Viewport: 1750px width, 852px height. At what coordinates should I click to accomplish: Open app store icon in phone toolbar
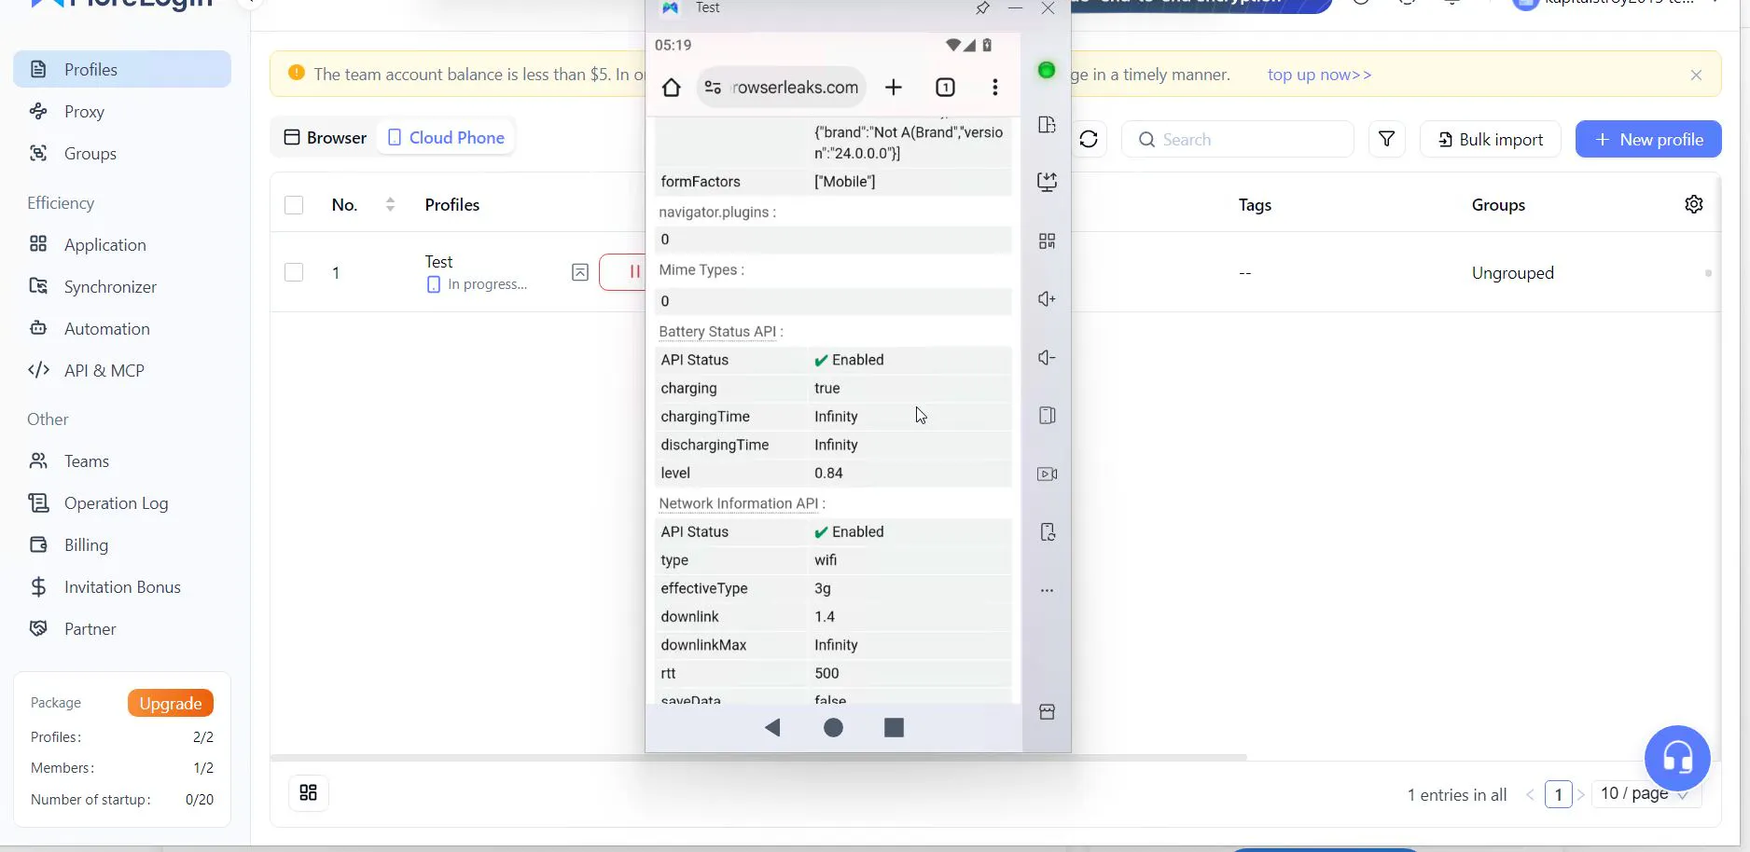pyautogui.click(x=1047, y=712)
